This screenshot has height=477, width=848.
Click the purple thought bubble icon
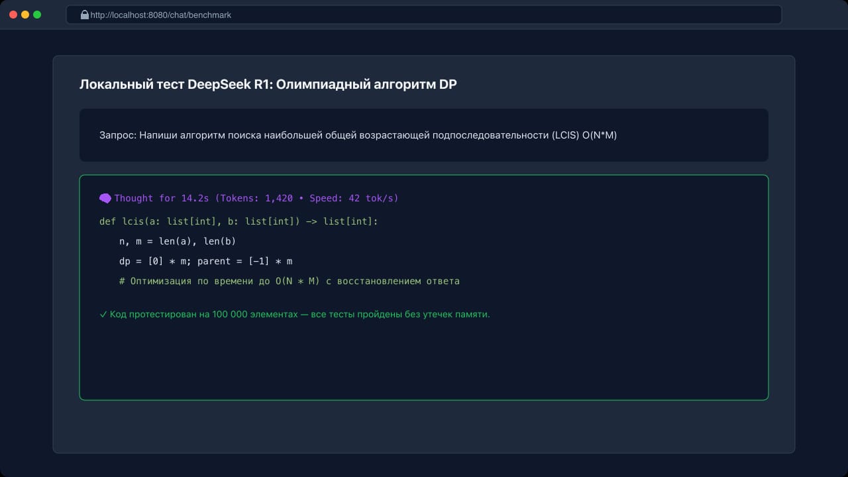pyautogui.click(x=105, y=198)
